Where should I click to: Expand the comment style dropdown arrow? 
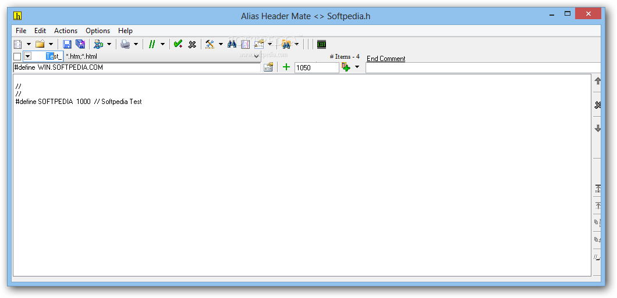(162, 44)
